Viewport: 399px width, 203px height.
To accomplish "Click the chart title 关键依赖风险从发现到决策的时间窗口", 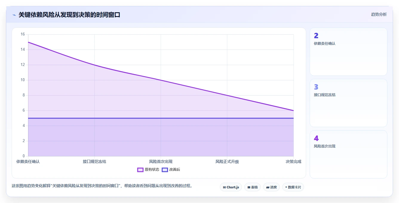I will tap(69, 15).
